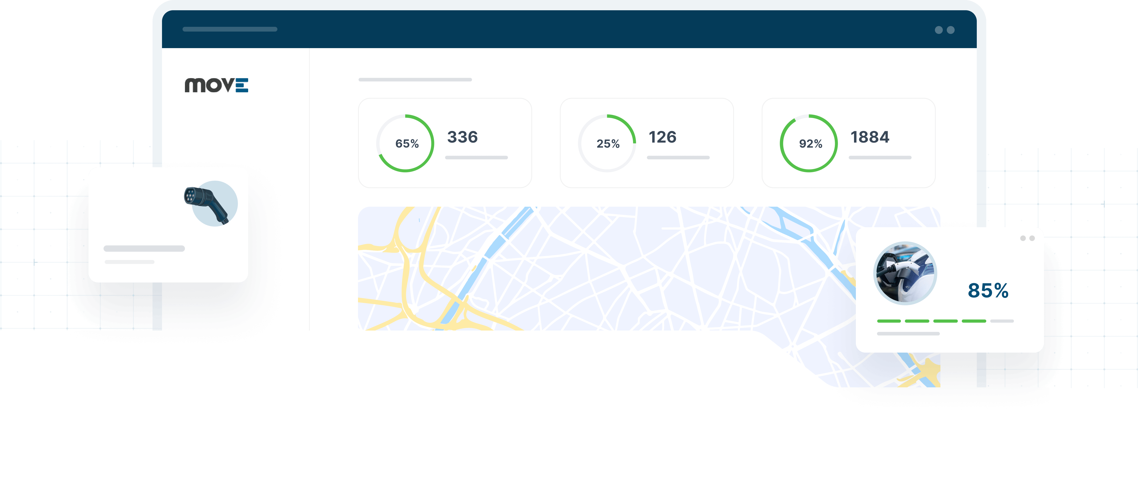
Task: Click the value 126
Action: pos(662,137)
